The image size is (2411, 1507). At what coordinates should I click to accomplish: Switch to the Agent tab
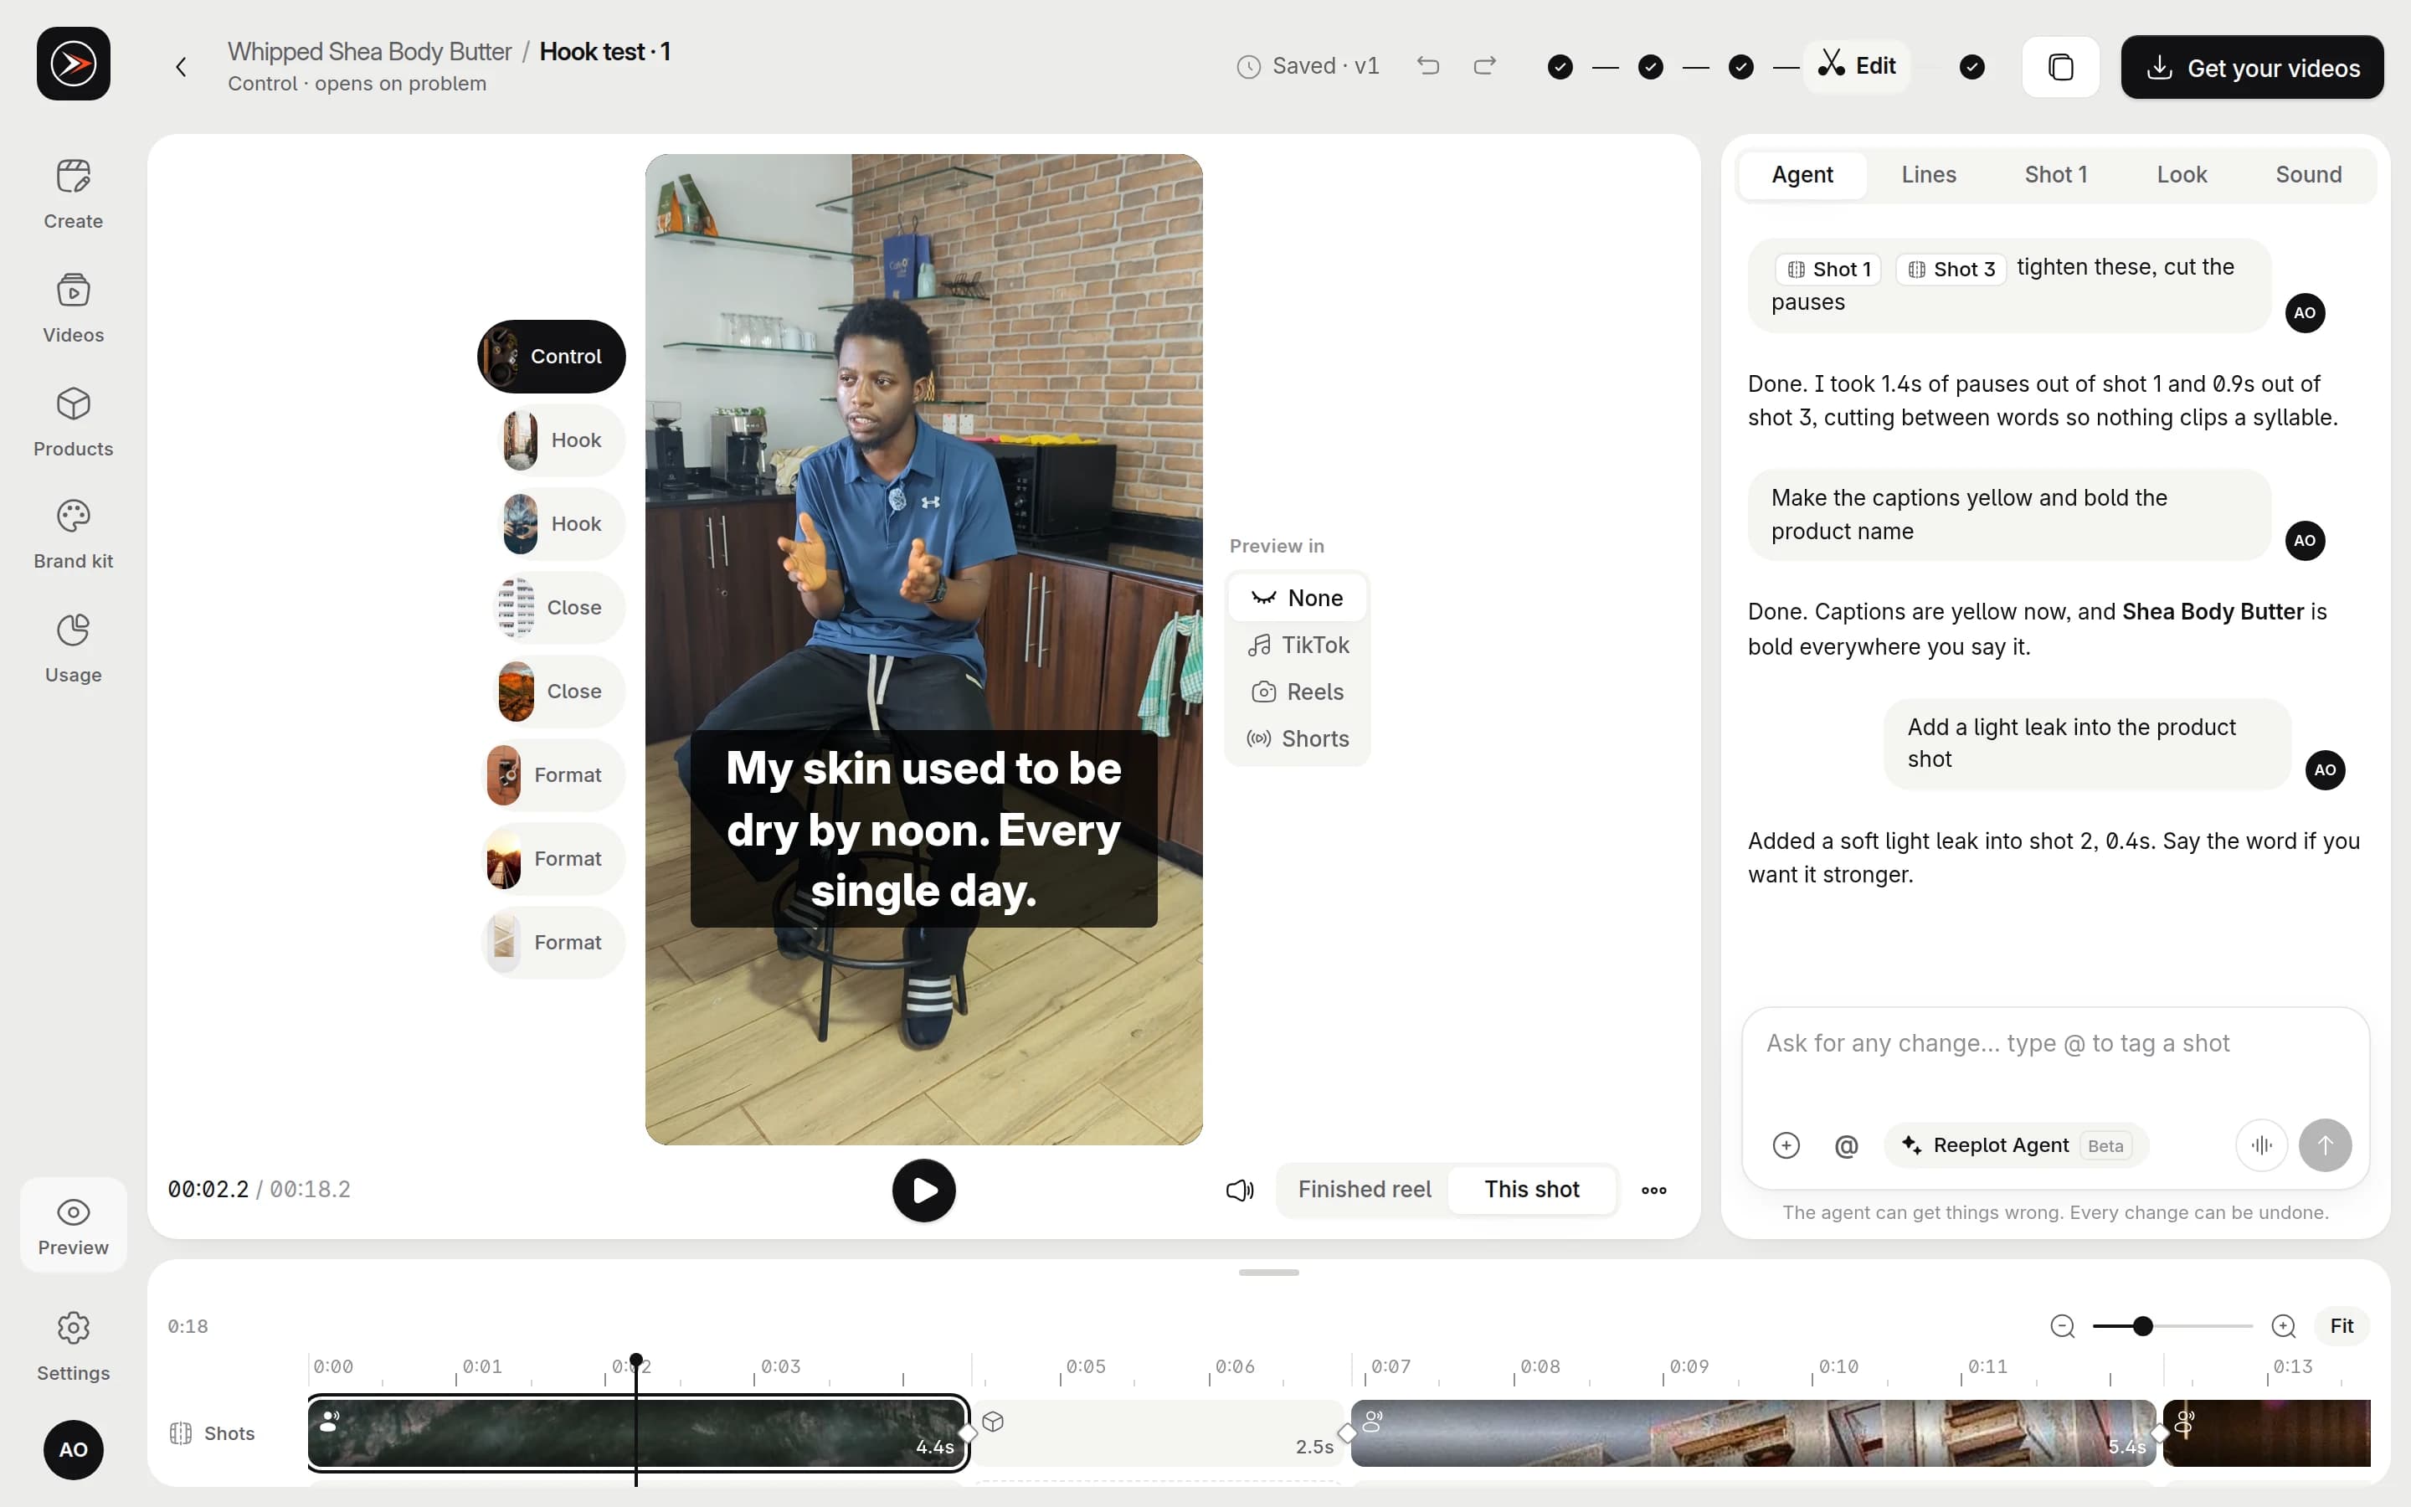(1802, 174)
